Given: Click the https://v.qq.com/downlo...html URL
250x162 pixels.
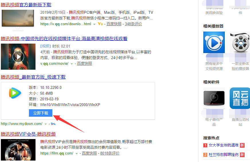Looking at the screenshot, I should pyautogui.click(x=66, y=24).
